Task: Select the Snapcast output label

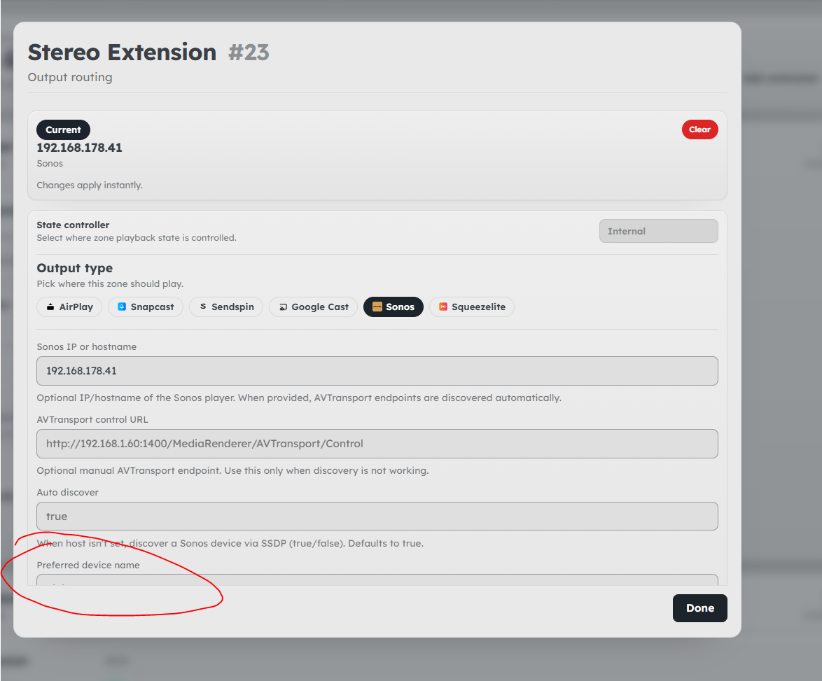Action: point(152,307)
